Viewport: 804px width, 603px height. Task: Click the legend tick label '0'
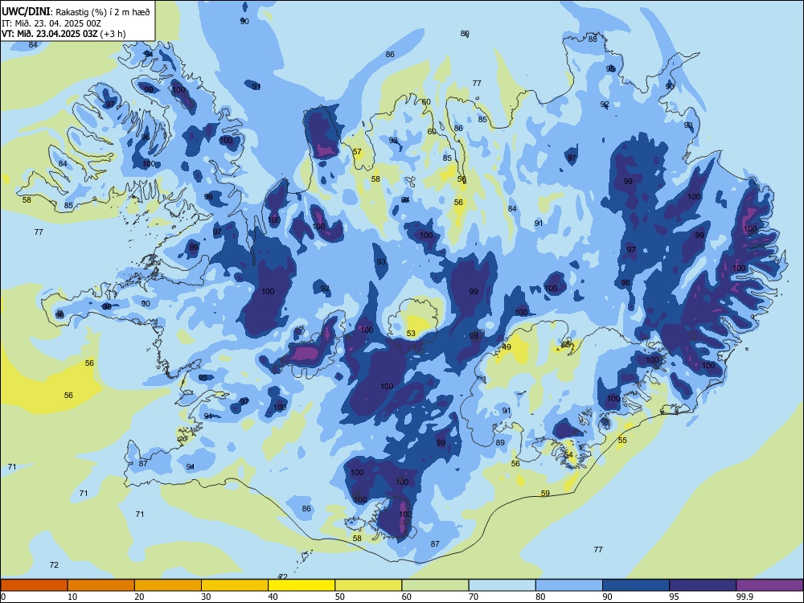coord(3,597)
